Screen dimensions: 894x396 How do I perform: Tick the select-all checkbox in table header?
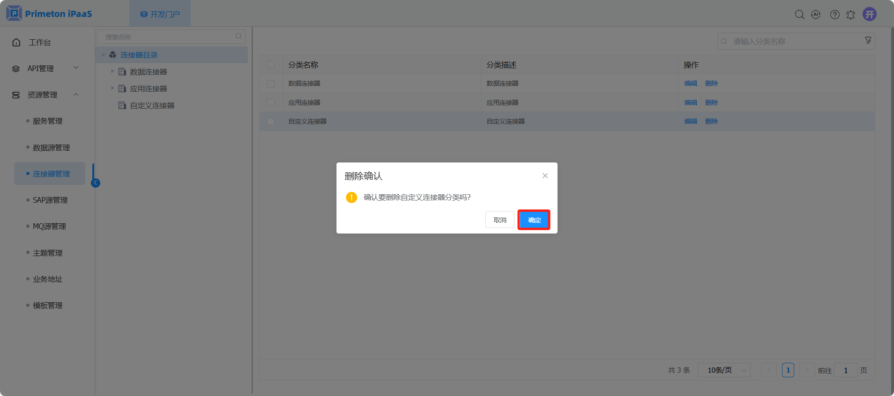tap(271, 65)
